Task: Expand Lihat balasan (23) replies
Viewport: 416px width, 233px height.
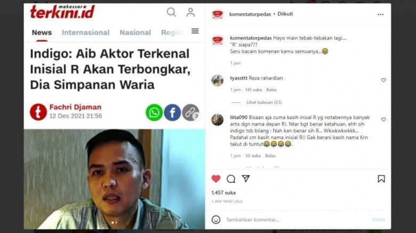Action: pos(264,102)
